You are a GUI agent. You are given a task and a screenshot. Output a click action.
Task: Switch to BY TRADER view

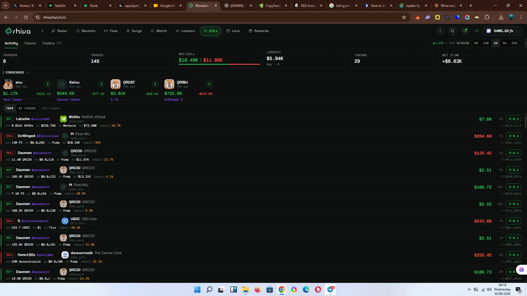pyautogui.click(x=27, y=109)
